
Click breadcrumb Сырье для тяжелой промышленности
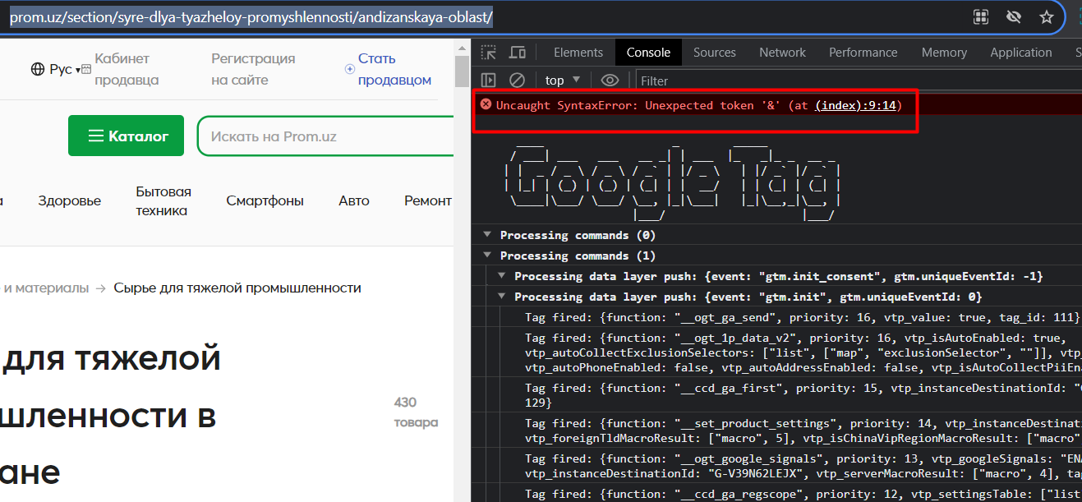(x=237, y=288)
